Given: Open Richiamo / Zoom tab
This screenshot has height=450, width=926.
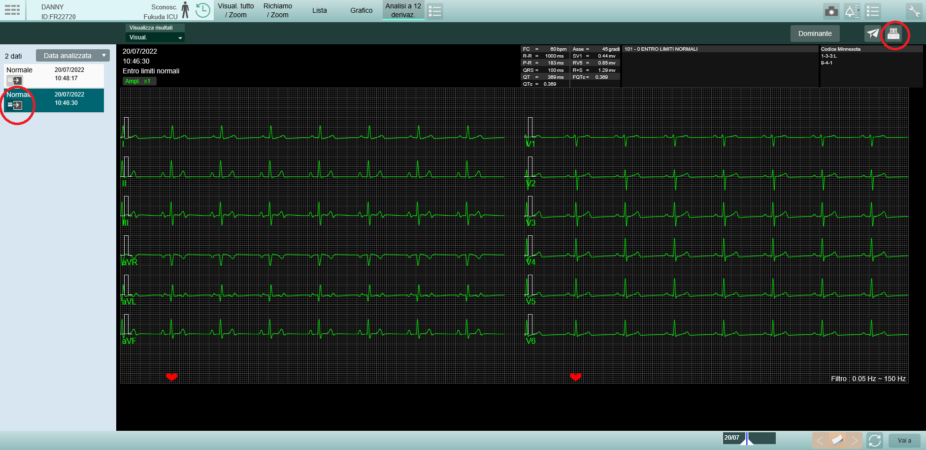Looking at the screenshot, I should click(x=278, y=10).
